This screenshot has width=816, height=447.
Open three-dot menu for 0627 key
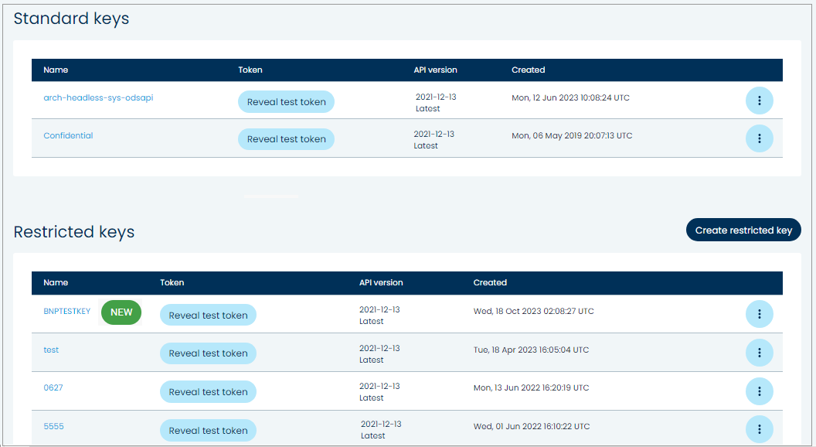(759, 391)
